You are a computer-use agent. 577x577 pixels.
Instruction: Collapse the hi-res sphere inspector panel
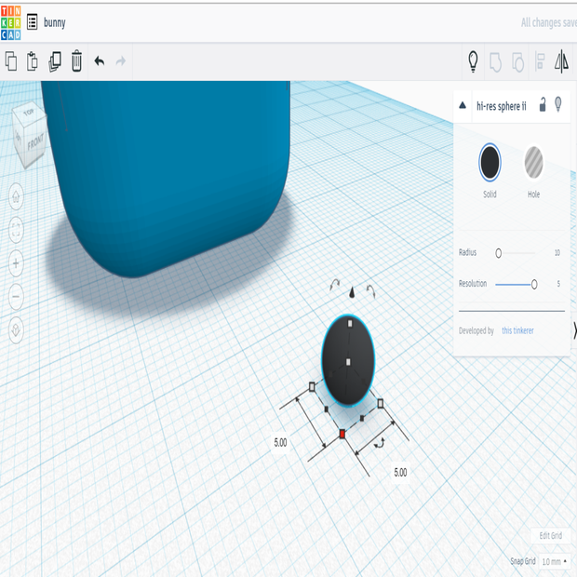(463, 106)
